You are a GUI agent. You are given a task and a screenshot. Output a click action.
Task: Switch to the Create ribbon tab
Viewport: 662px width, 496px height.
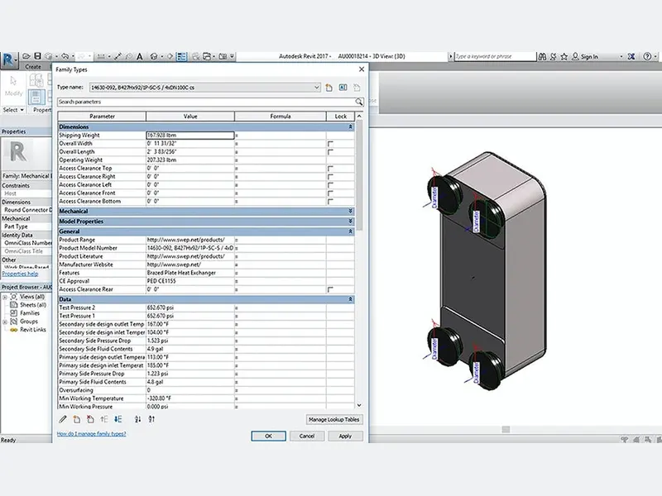click(x=32, y=67)
